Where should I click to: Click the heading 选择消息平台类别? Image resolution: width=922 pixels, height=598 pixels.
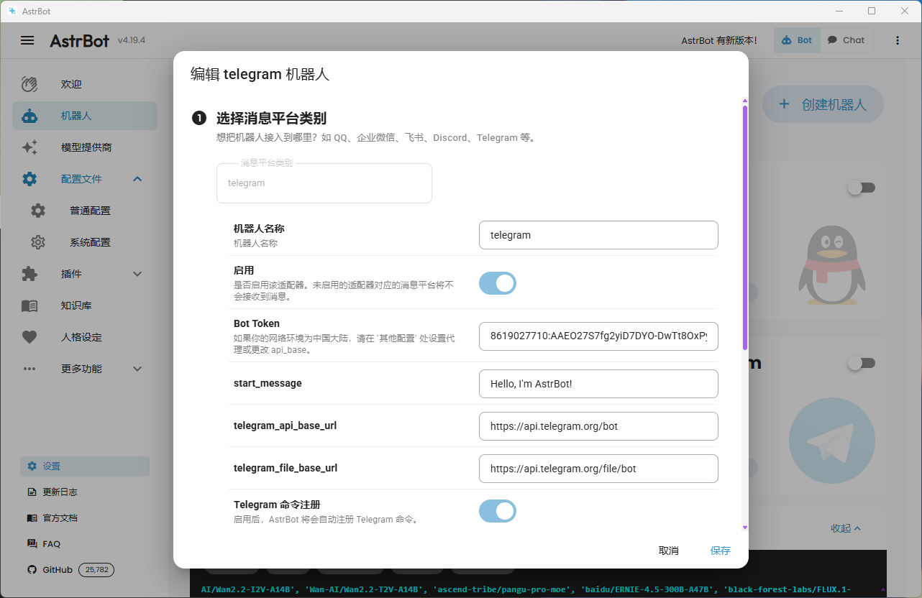point(272,119)
